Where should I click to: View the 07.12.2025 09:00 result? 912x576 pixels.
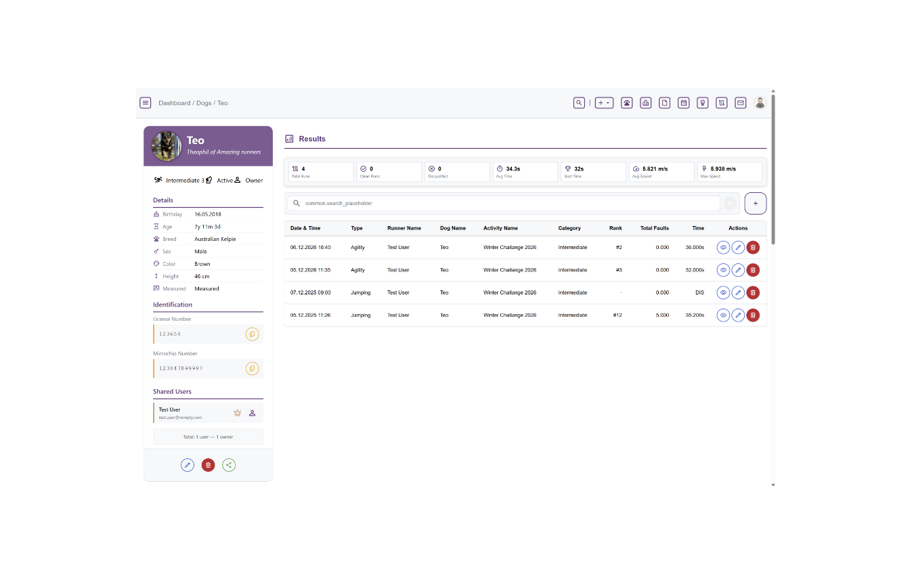pyautogui.click(x=723, y=293)
